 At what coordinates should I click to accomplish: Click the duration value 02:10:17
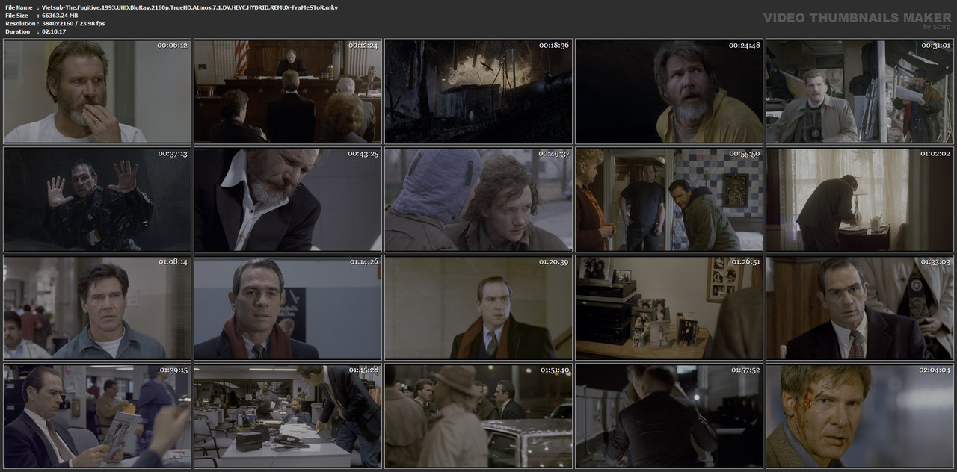click(x=54, y=31)
